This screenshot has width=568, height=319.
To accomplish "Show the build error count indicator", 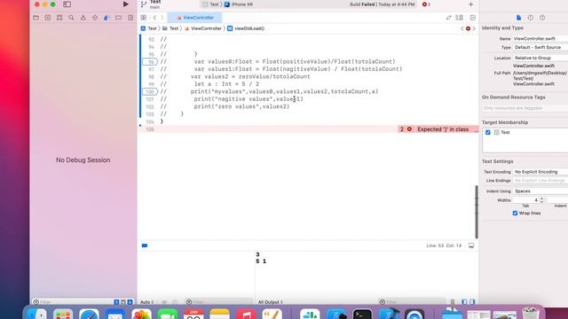I will coord(426,4).
